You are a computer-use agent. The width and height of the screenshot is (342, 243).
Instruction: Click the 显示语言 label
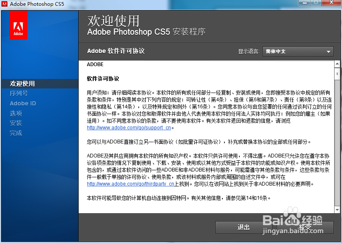coord(249,52)
